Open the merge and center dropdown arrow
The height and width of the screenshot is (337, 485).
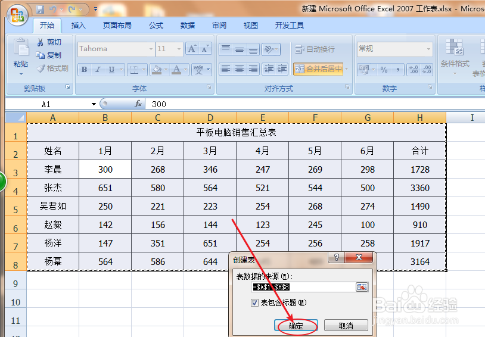(x=346, y=68)
